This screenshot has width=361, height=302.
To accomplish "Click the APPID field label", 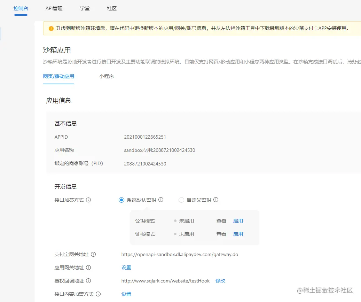I will click(61, 137).
